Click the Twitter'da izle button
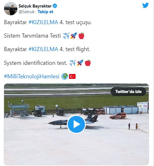This screenshot has height=166, width=154. tap(128, 91)
